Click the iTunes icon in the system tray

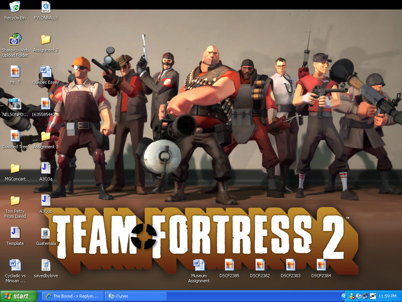[x=359, y=296]
